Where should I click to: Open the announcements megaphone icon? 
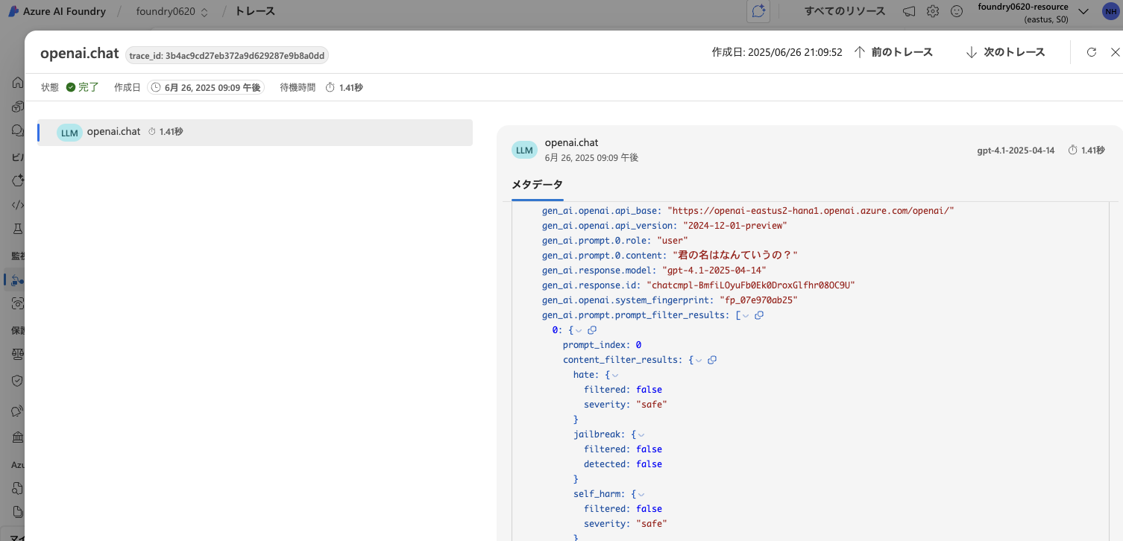(x=909, y=11)
